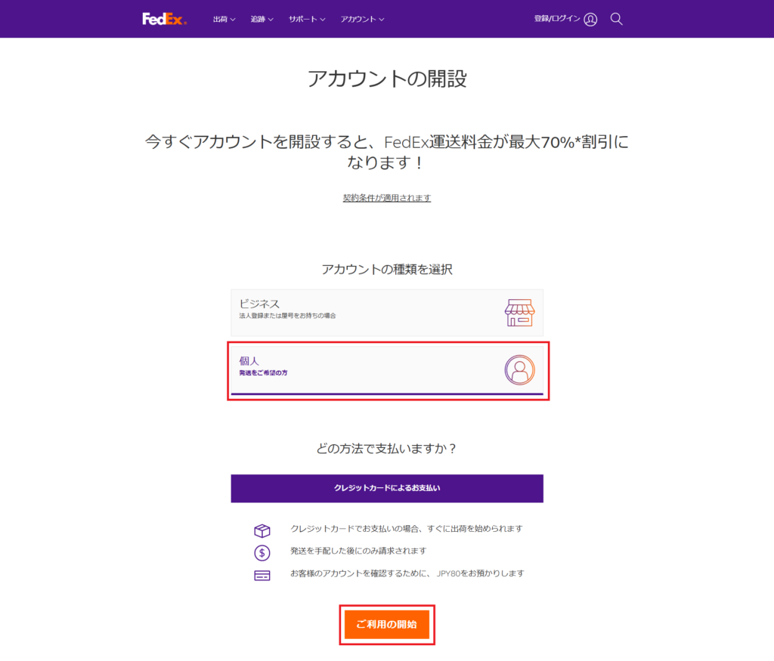Screen dimensions: 774x661
Task: Choose クレジットカードによるお支払い payment method
Action: pyautogui.click(x=387, y=488)
